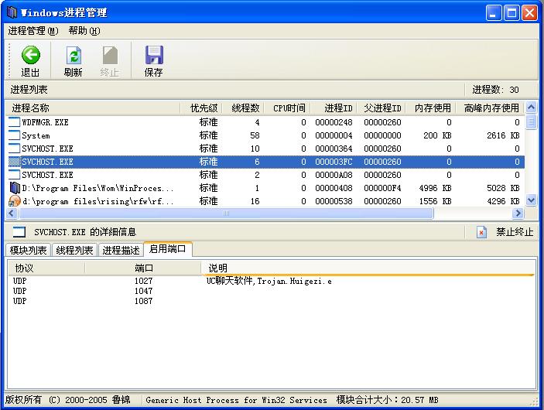Click the vertical scrollbar thumb of process list

point(531,121)
